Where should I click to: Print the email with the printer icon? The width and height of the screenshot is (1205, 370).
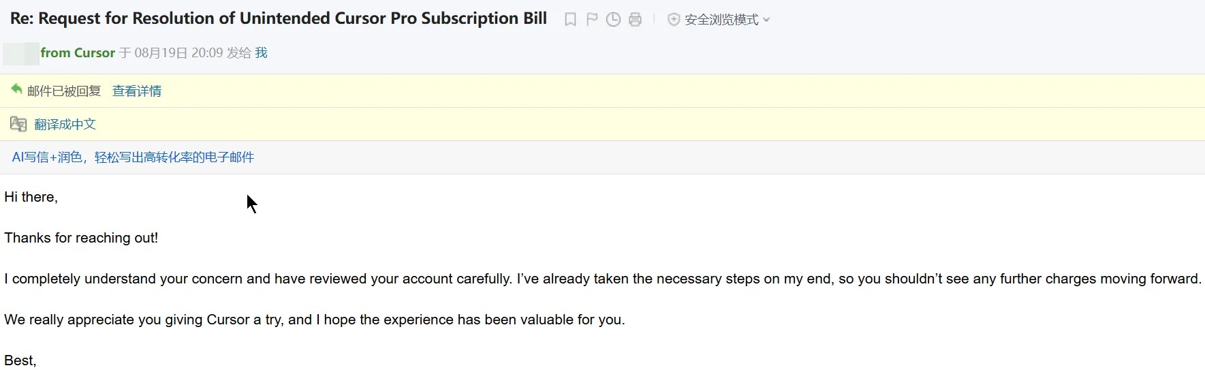[x=635, y=20]
